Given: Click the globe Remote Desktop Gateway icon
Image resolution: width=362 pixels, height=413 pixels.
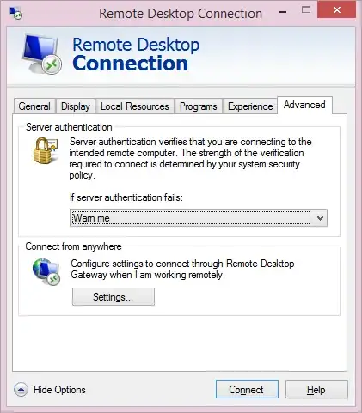Looking at the screenshot, I should [x=46, y=271].
